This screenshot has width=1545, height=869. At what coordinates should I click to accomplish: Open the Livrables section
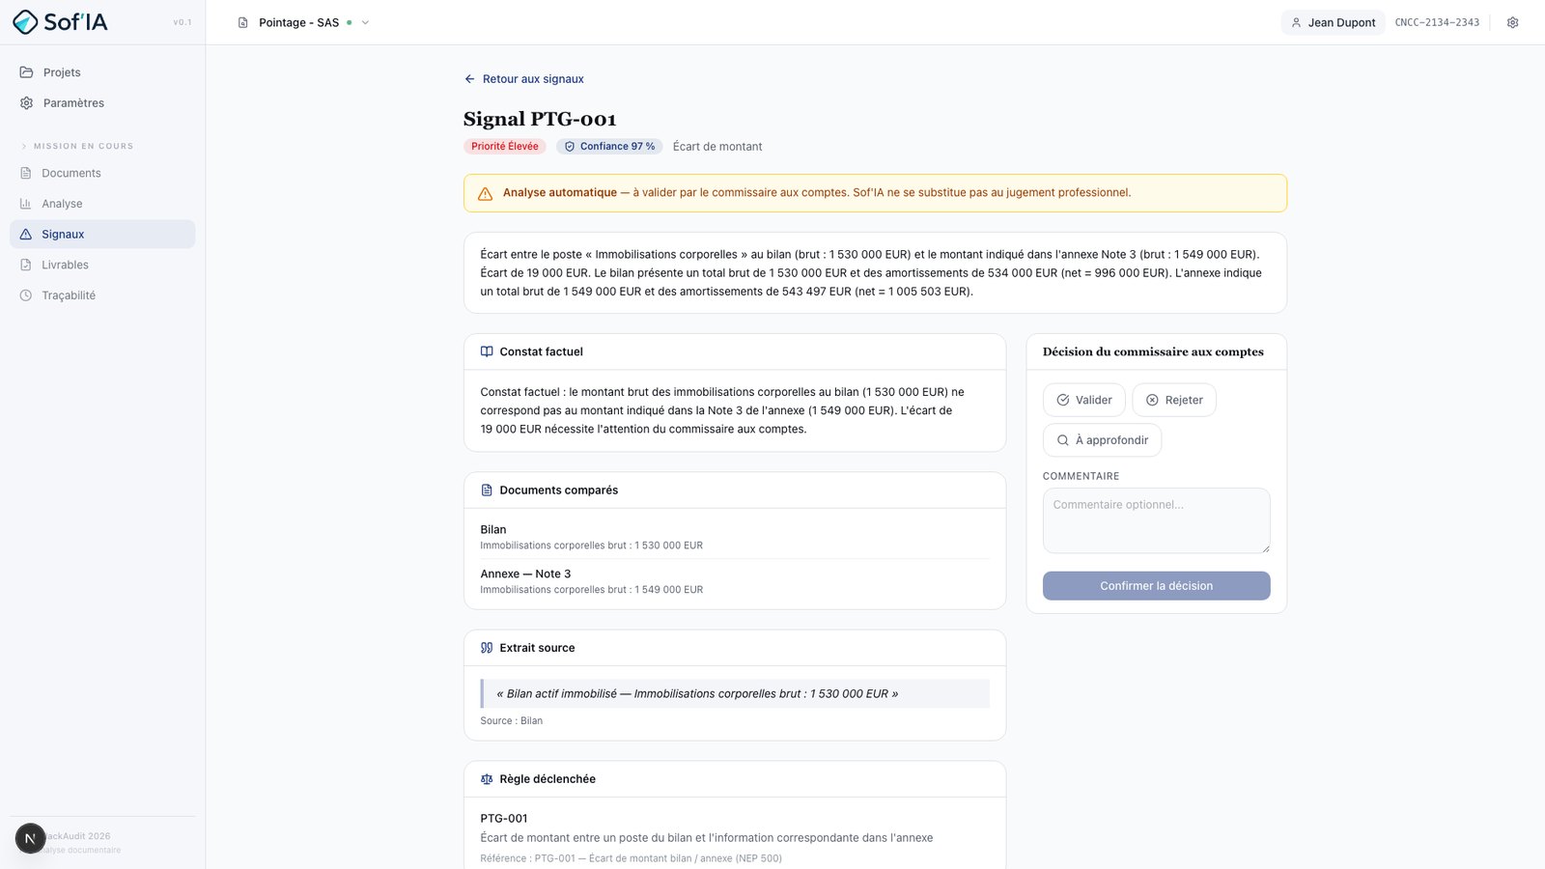click(102, 265)
